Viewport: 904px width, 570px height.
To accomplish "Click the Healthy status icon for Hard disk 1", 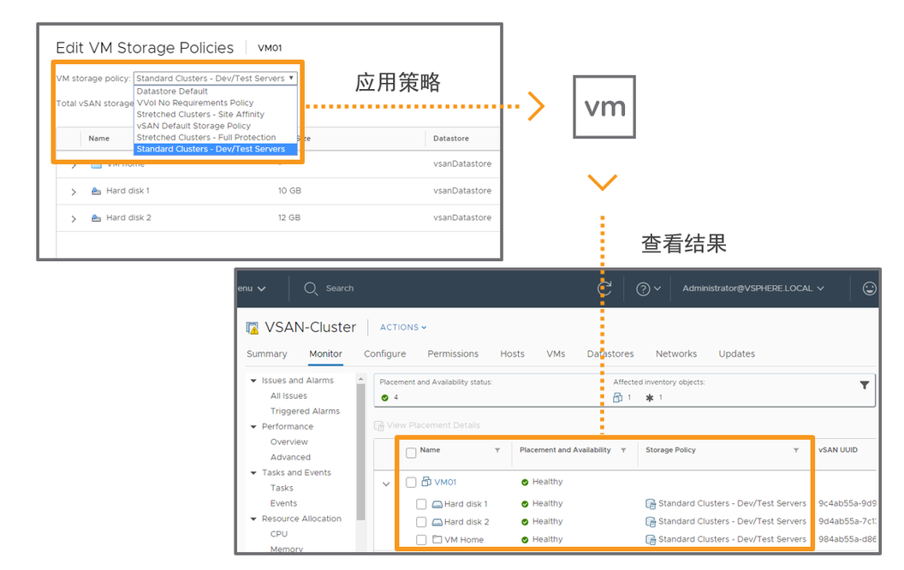I will tap(525, 504).
